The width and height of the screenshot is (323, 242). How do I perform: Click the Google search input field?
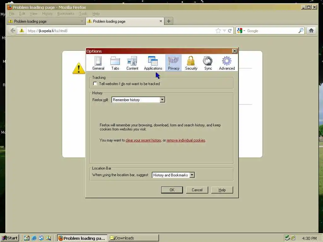[x=272, y=31]
